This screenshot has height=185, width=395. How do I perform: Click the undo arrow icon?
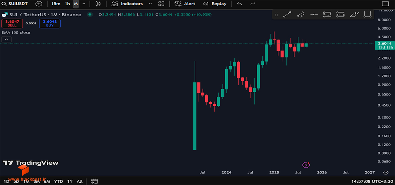tap(240, 4)
